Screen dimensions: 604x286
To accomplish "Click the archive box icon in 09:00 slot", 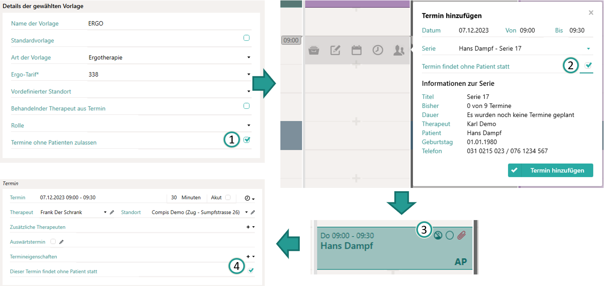I will point(314,50).
